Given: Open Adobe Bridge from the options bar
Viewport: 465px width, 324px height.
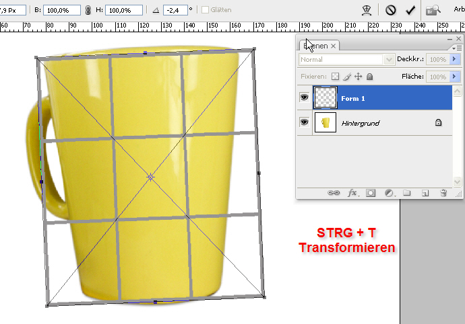Looking at the screenshot, I should coord(433,10).
